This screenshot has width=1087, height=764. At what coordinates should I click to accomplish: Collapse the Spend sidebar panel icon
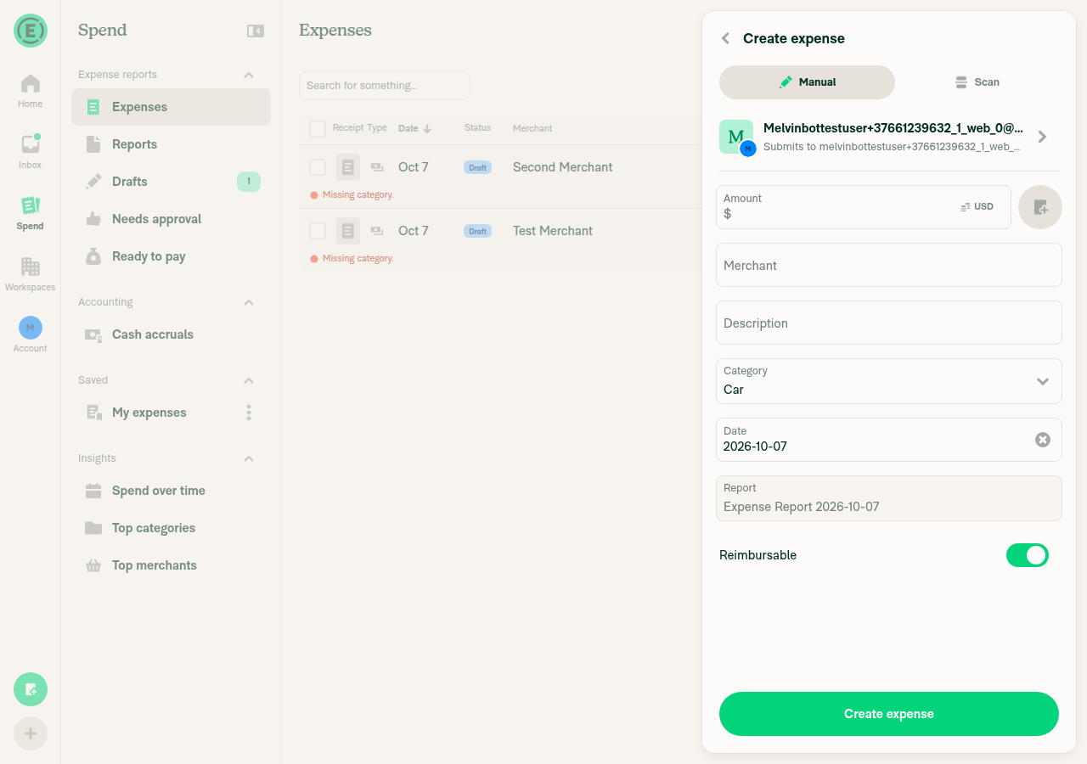pyautogui.click(x=256, y=31)
